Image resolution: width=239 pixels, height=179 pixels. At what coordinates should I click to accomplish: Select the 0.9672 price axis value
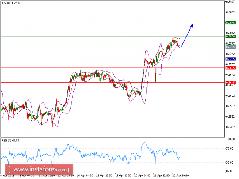[230, 75]
